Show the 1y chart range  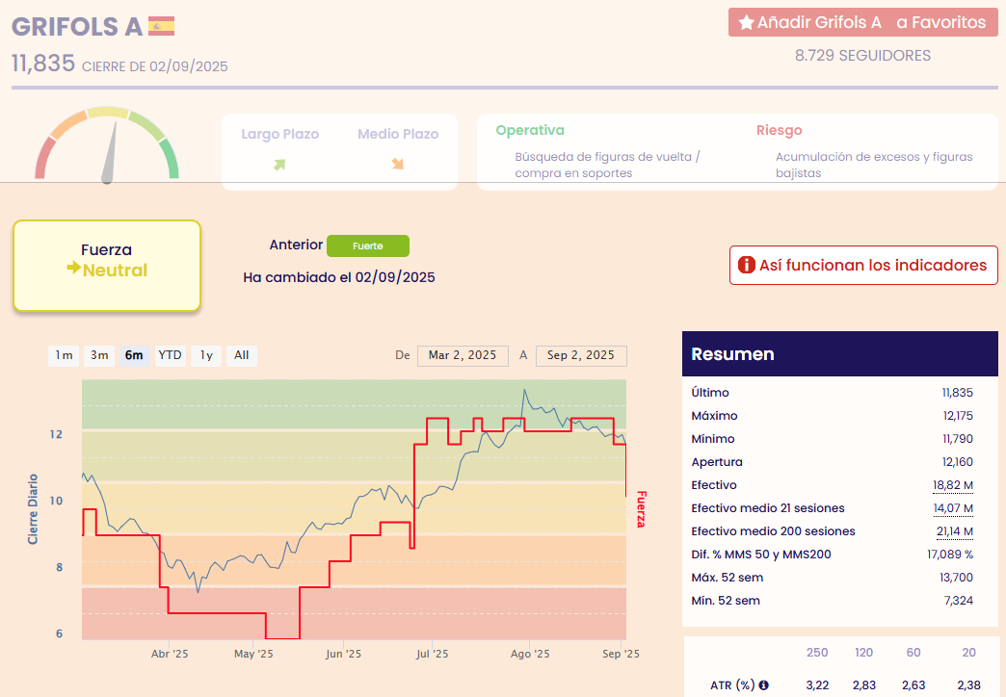(206, 355)
